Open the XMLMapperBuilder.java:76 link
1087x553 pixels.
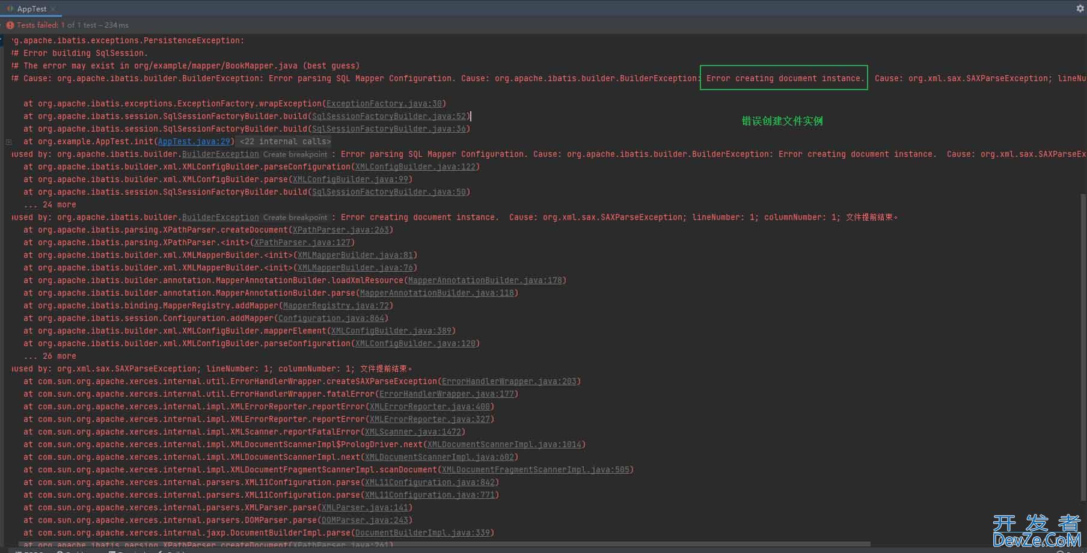355,268
